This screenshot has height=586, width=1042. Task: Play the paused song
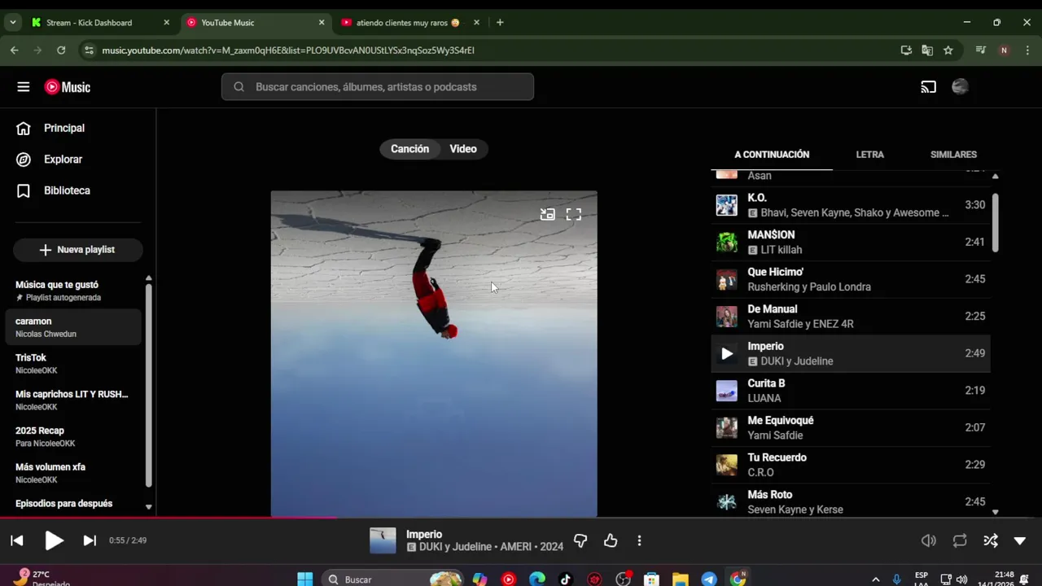pos(54,540)
